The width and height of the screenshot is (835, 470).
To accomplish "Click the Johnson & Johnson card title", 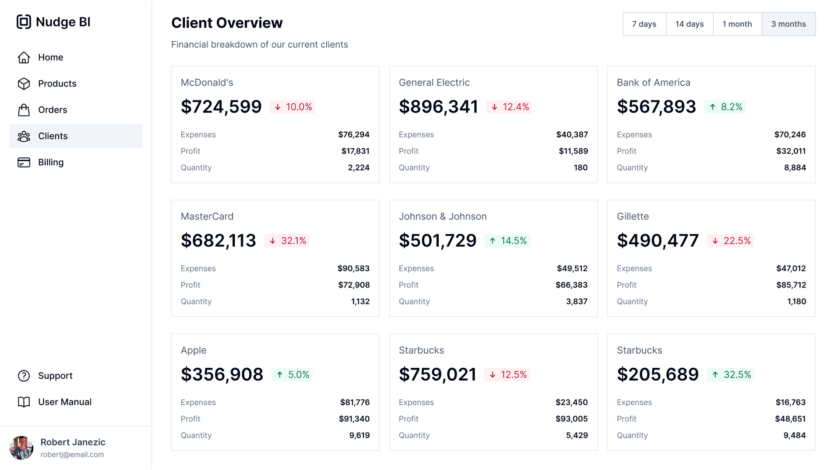I will [x=443, y=216].
